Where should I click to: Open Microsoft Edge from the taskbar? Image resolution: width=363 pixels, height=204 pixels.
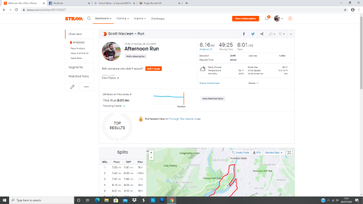pyautogui.click(x=97, y=200)
